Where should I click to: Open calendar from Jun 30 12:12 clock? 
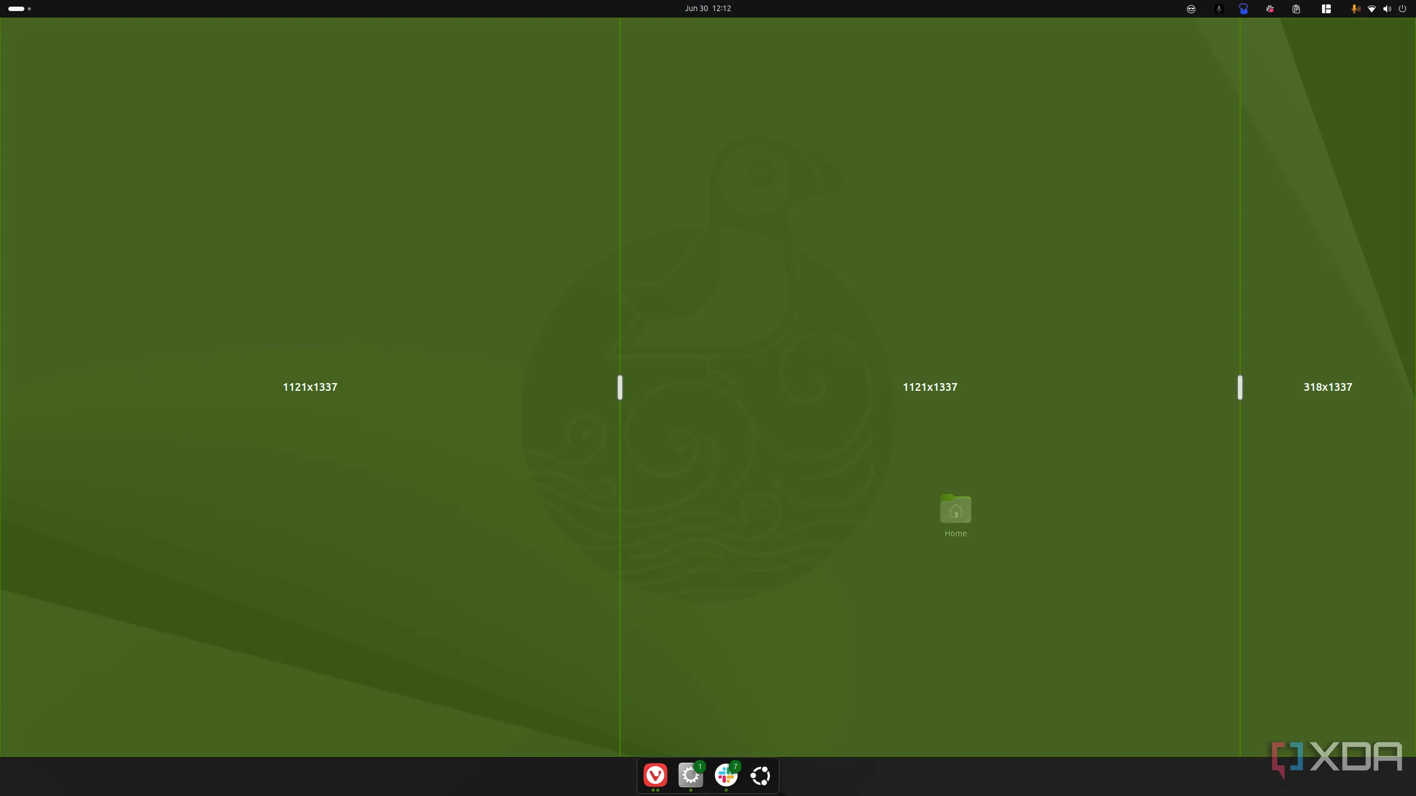click(708, 8)
